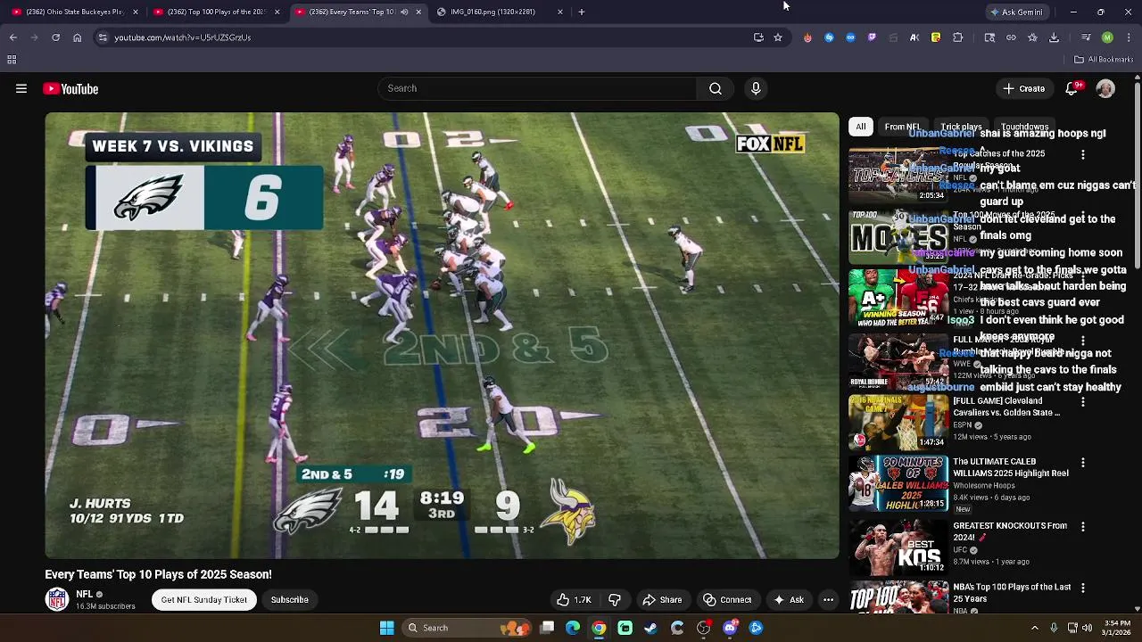
Task: Open Caleb Williams 2025 Highlight Reel thumbnail
Action: (x=898, y=483)
